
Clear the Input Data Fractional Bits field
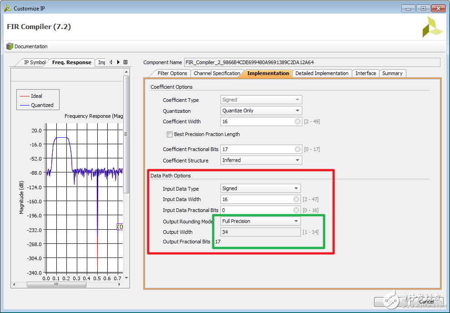pos(296,210)
